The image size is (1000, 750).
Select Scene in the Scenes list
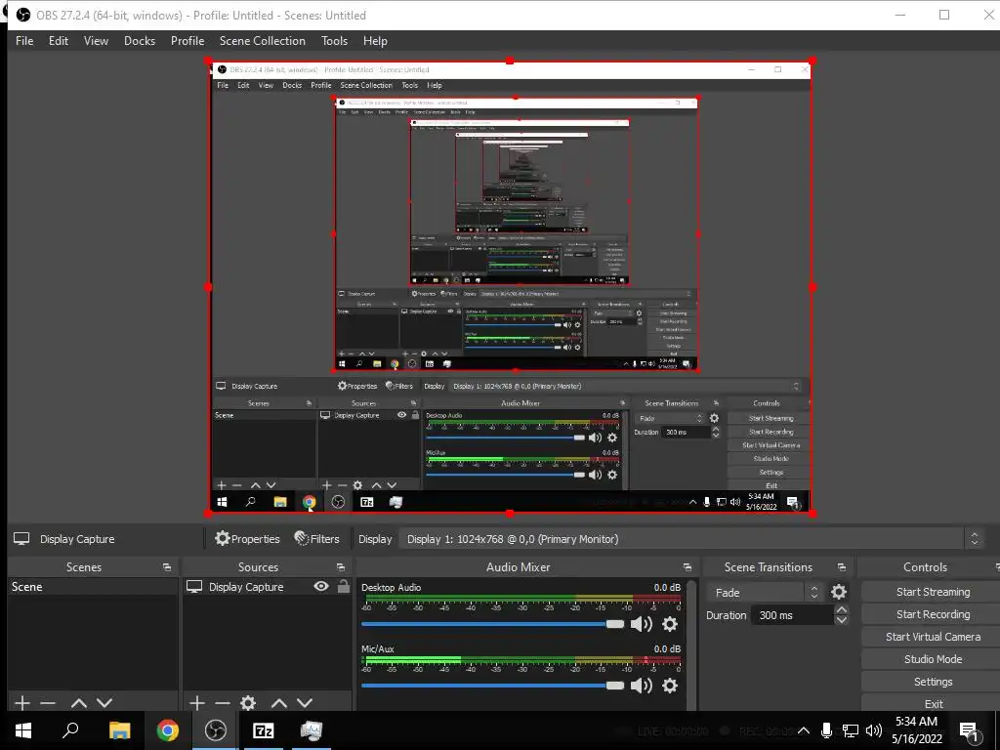click(x=93, y=587)
